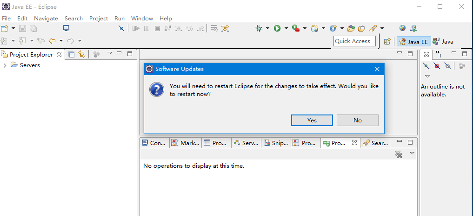Click the Step Into icon
This screenshot has height=216, width=473.
tap(179, 29)
